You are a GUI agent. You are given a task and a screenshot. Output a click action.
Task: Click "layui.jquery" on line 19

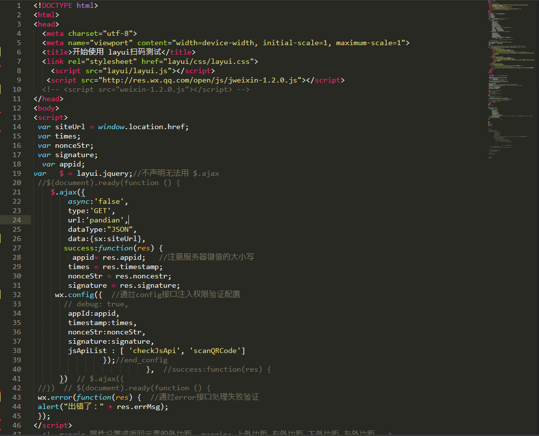point(102,173)
